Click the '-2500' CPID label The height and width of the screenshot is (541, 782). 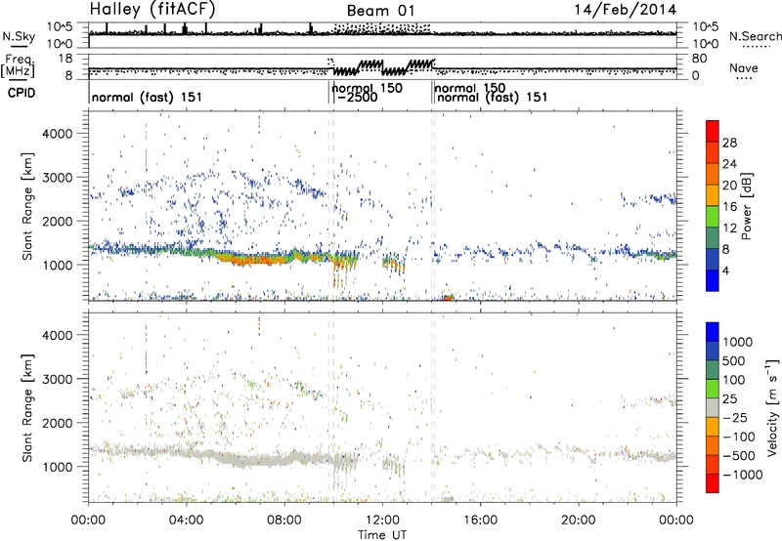(x=357, y=97)
